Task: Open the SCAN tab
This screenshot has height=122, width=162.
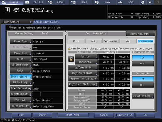Action: 128,2
